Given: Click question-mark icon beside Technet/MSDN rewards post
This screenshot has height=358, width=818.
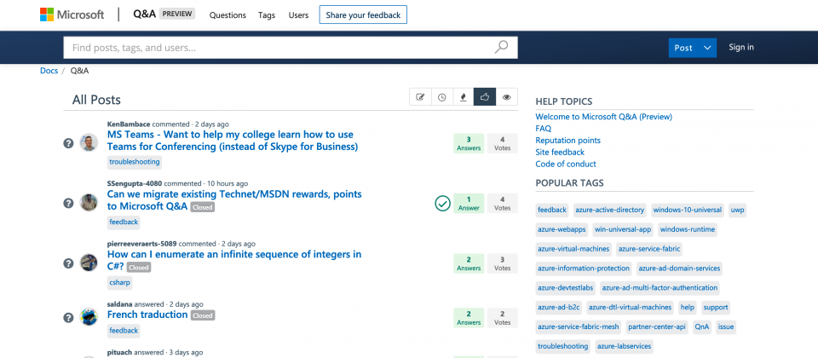Looking at the screenshot, I should 68,203.
